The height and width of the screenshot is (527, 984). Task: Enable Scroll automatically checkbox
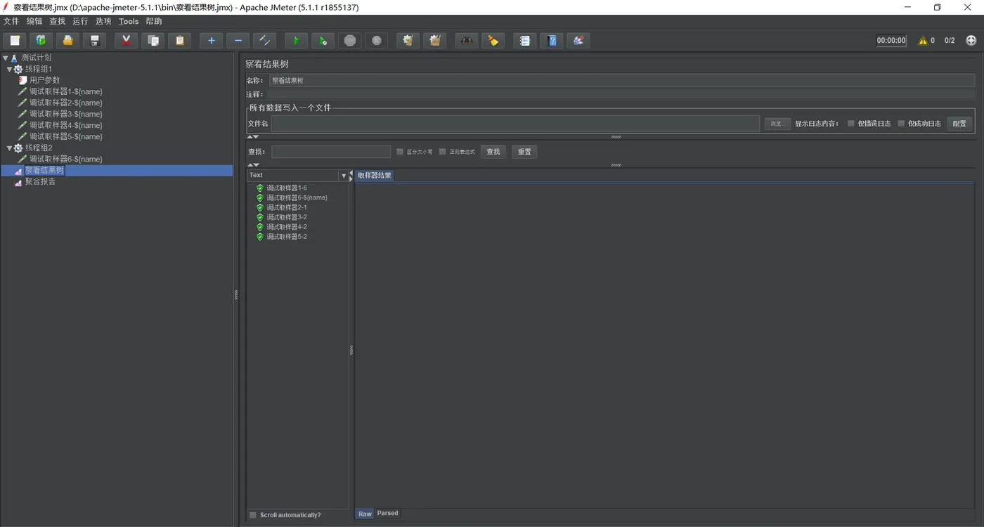[x=253, y=515]
